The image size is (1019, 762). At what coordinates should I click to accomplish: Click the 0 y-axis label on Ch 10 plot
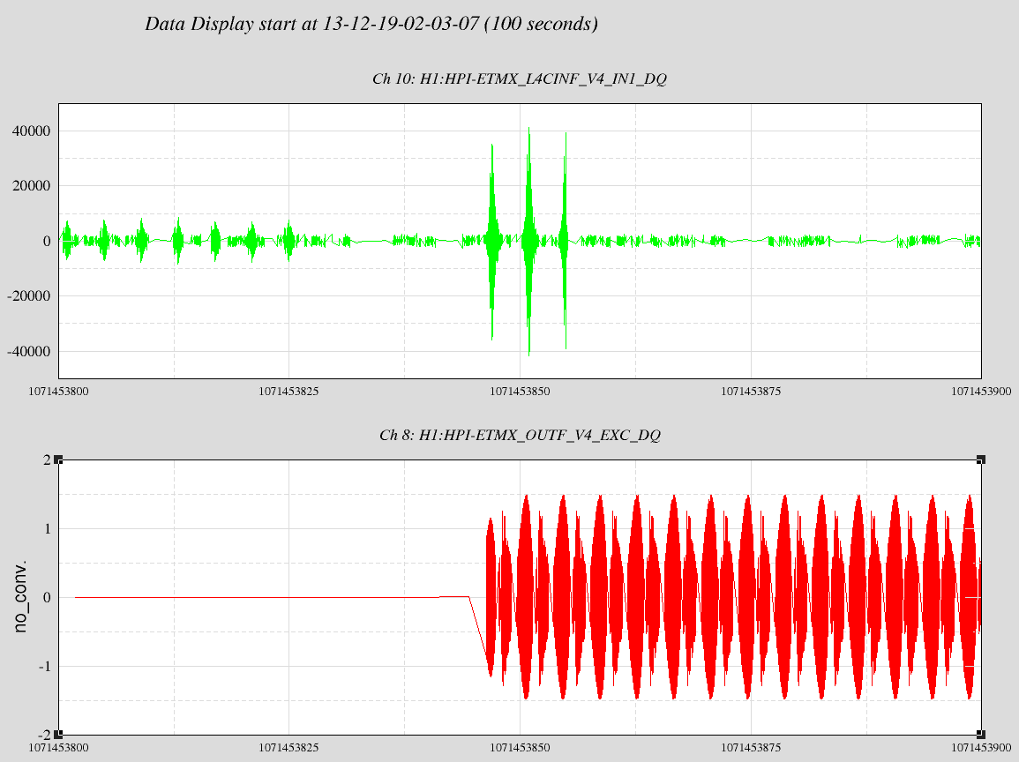47,241
